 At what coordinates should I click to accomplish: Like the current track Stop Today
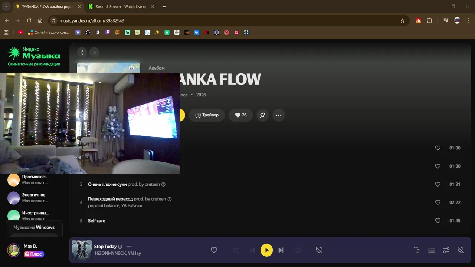point(214,250)
